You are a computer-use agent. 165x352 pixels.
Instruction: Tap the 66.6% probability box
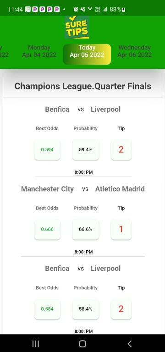[86, 229]
